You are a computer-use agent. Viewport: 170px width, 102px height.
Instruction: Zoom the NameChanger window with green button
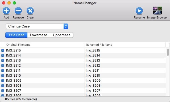tap(14, 3)
